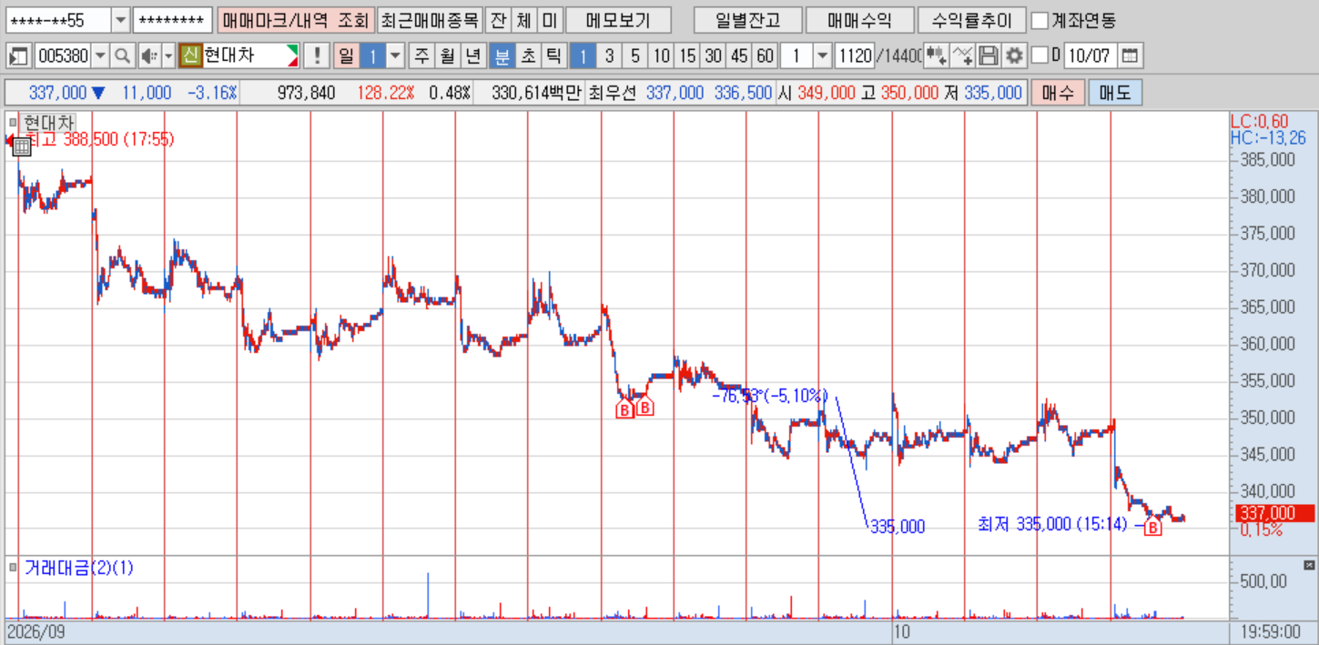Screen dimensions: 1319x645
Task: Choose the 10 minute interval button
Action: point(662,55)
